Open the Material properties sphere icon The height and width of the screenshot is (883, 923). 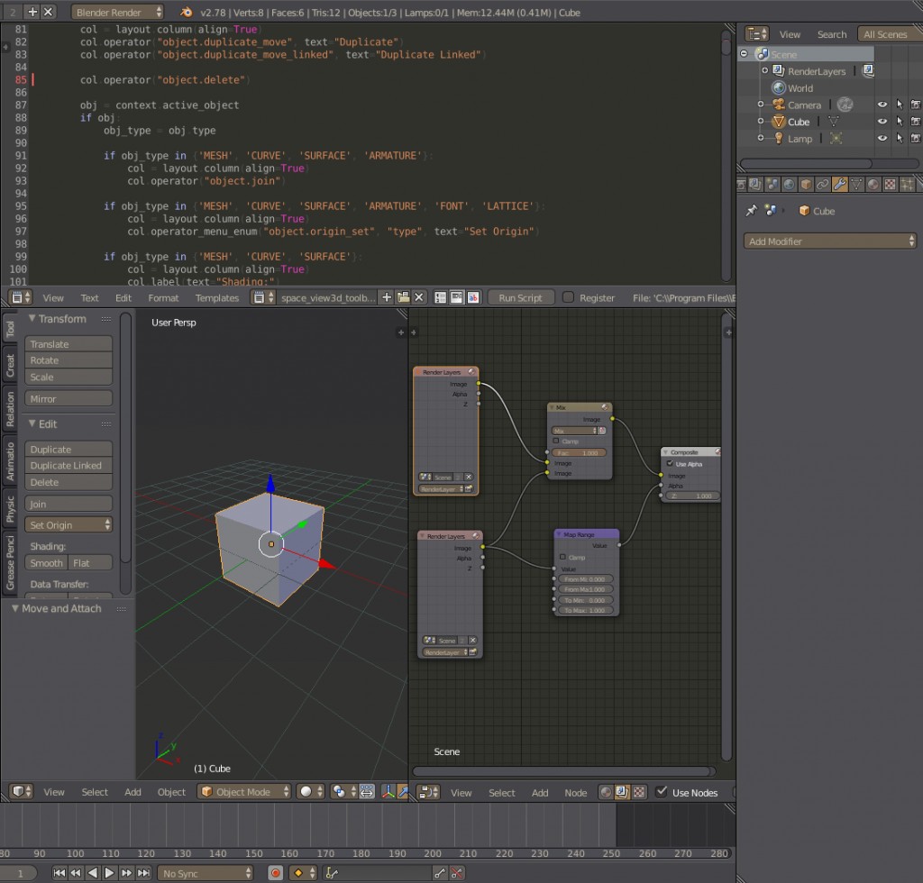872,185
